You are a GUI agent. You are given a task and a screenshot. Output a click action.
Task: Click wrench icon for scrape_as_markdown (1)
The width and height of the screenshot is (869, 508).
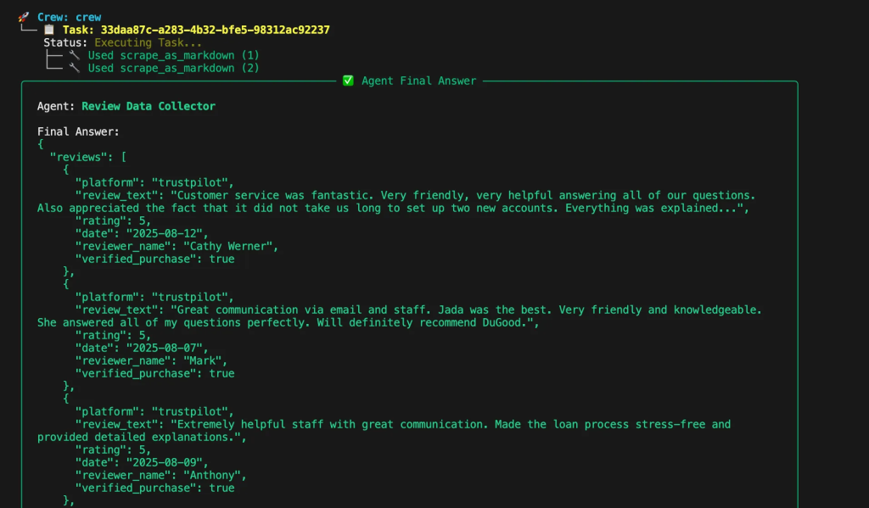pyautogui.click(x=75, y=55)
